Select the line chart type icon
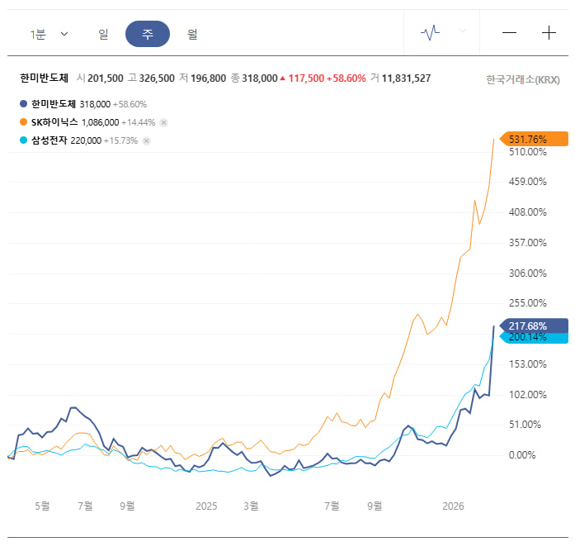The image size is (575, 556). click(x=430, y=33)
